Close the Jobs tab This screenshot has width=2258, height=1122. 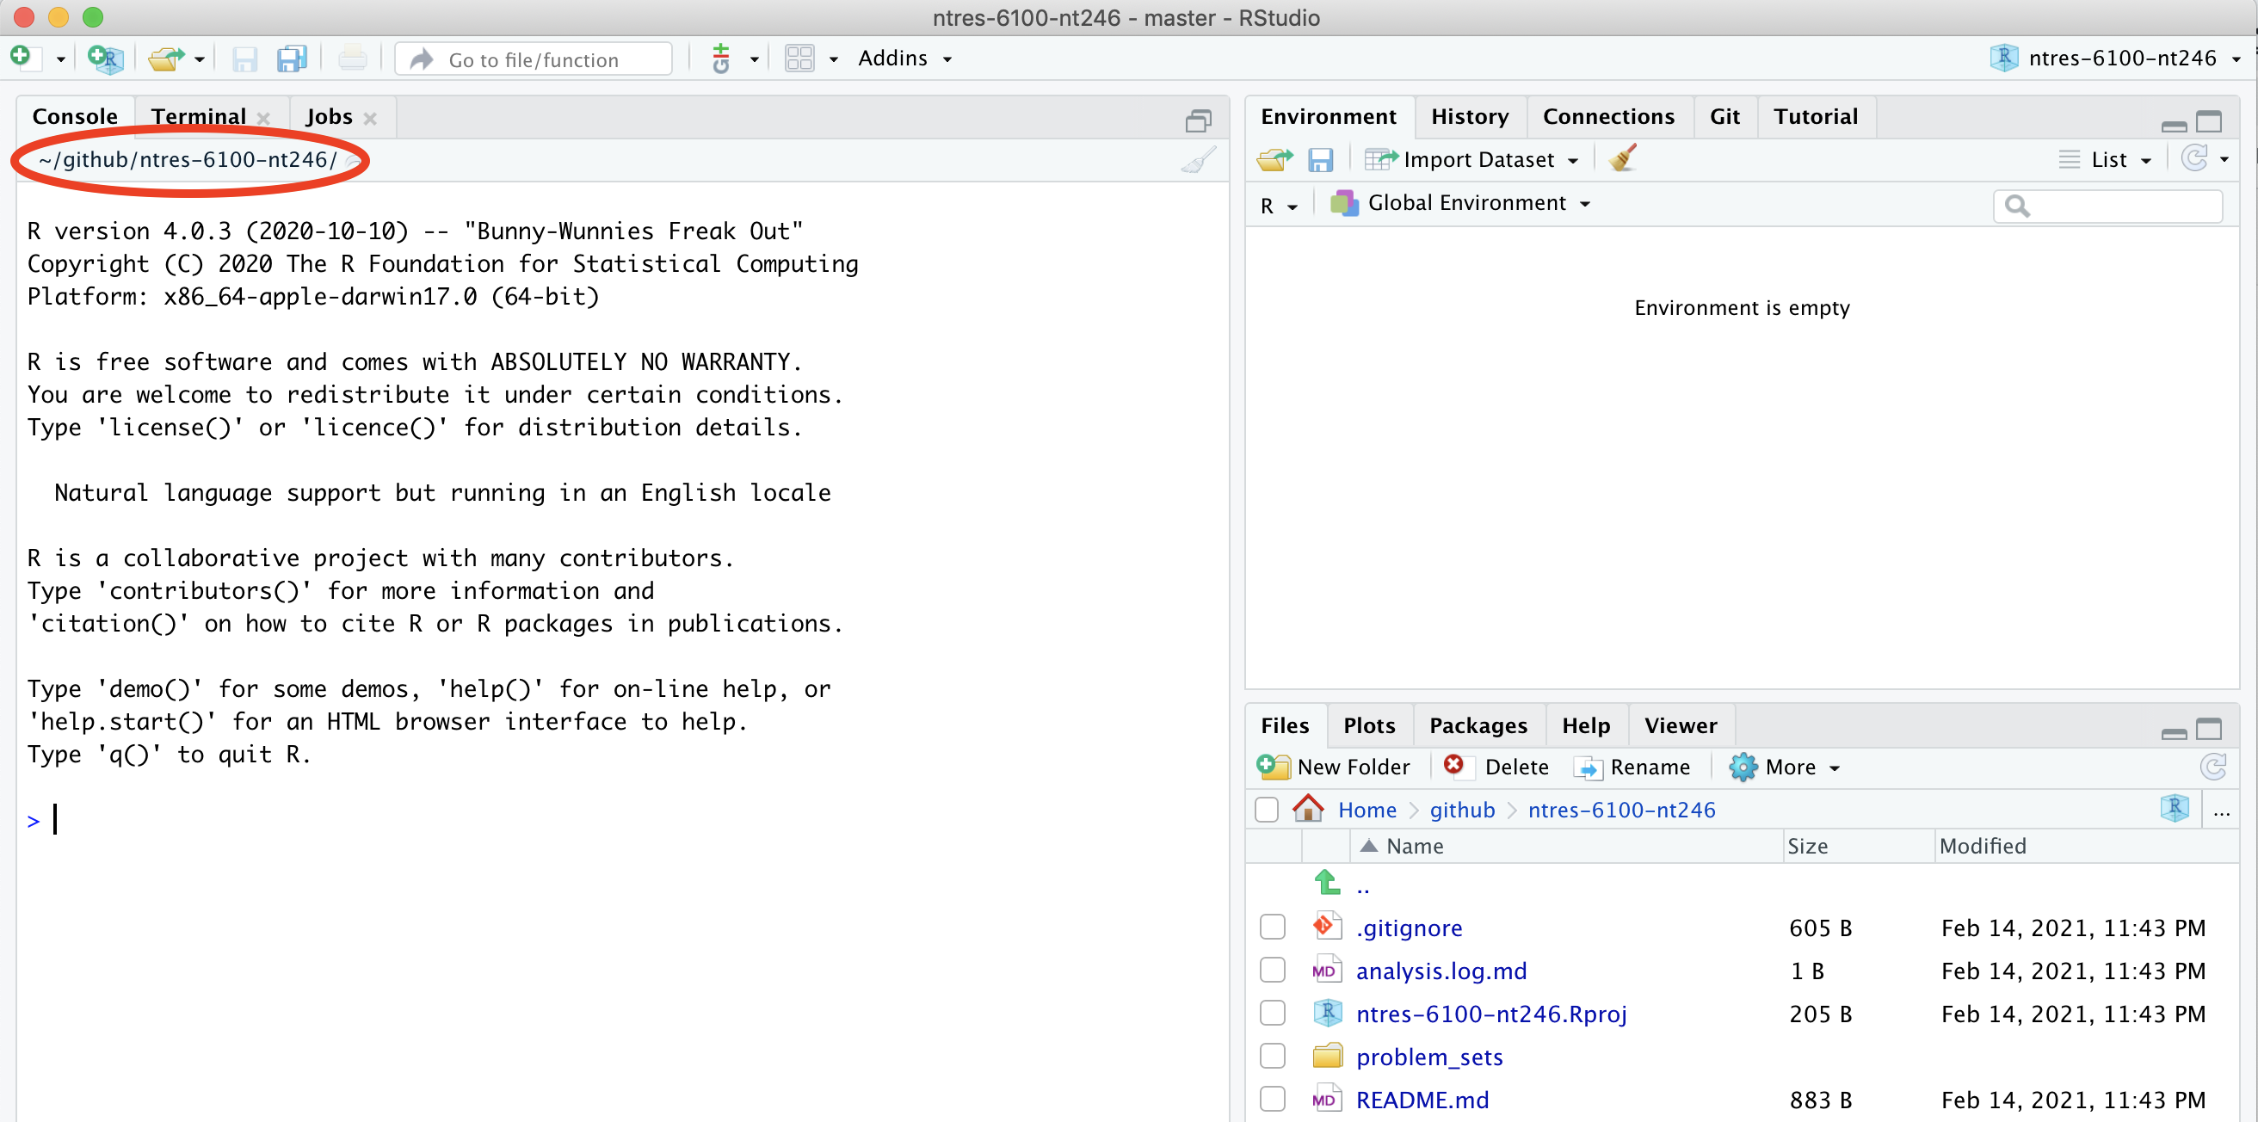[370, 119]
